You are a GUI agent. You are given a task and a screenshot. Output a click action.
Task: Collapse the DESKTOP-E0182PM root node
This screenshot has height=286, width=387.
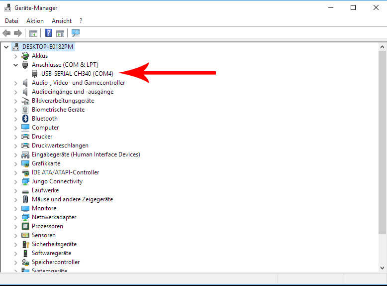(x=6, y=47)
